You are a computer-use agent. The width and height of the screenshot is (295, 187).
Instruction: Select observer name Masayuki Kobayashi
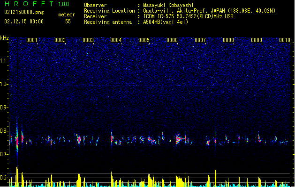click(x=168, y=5)
